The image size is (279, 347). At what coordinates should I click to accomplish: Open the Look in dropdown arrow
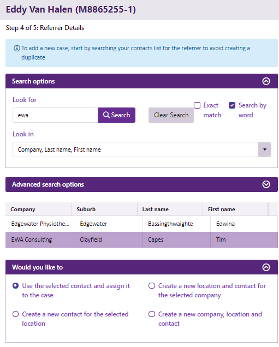pyautogui.click(x=265, y=149)
